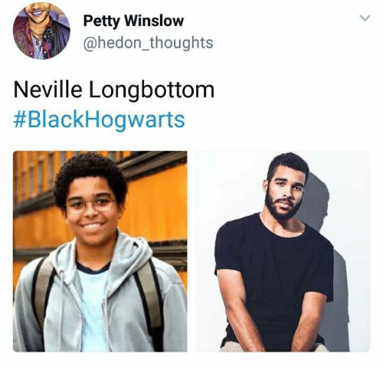
Task: Open the Neville Longbottom tweet text
Action: 114,90
